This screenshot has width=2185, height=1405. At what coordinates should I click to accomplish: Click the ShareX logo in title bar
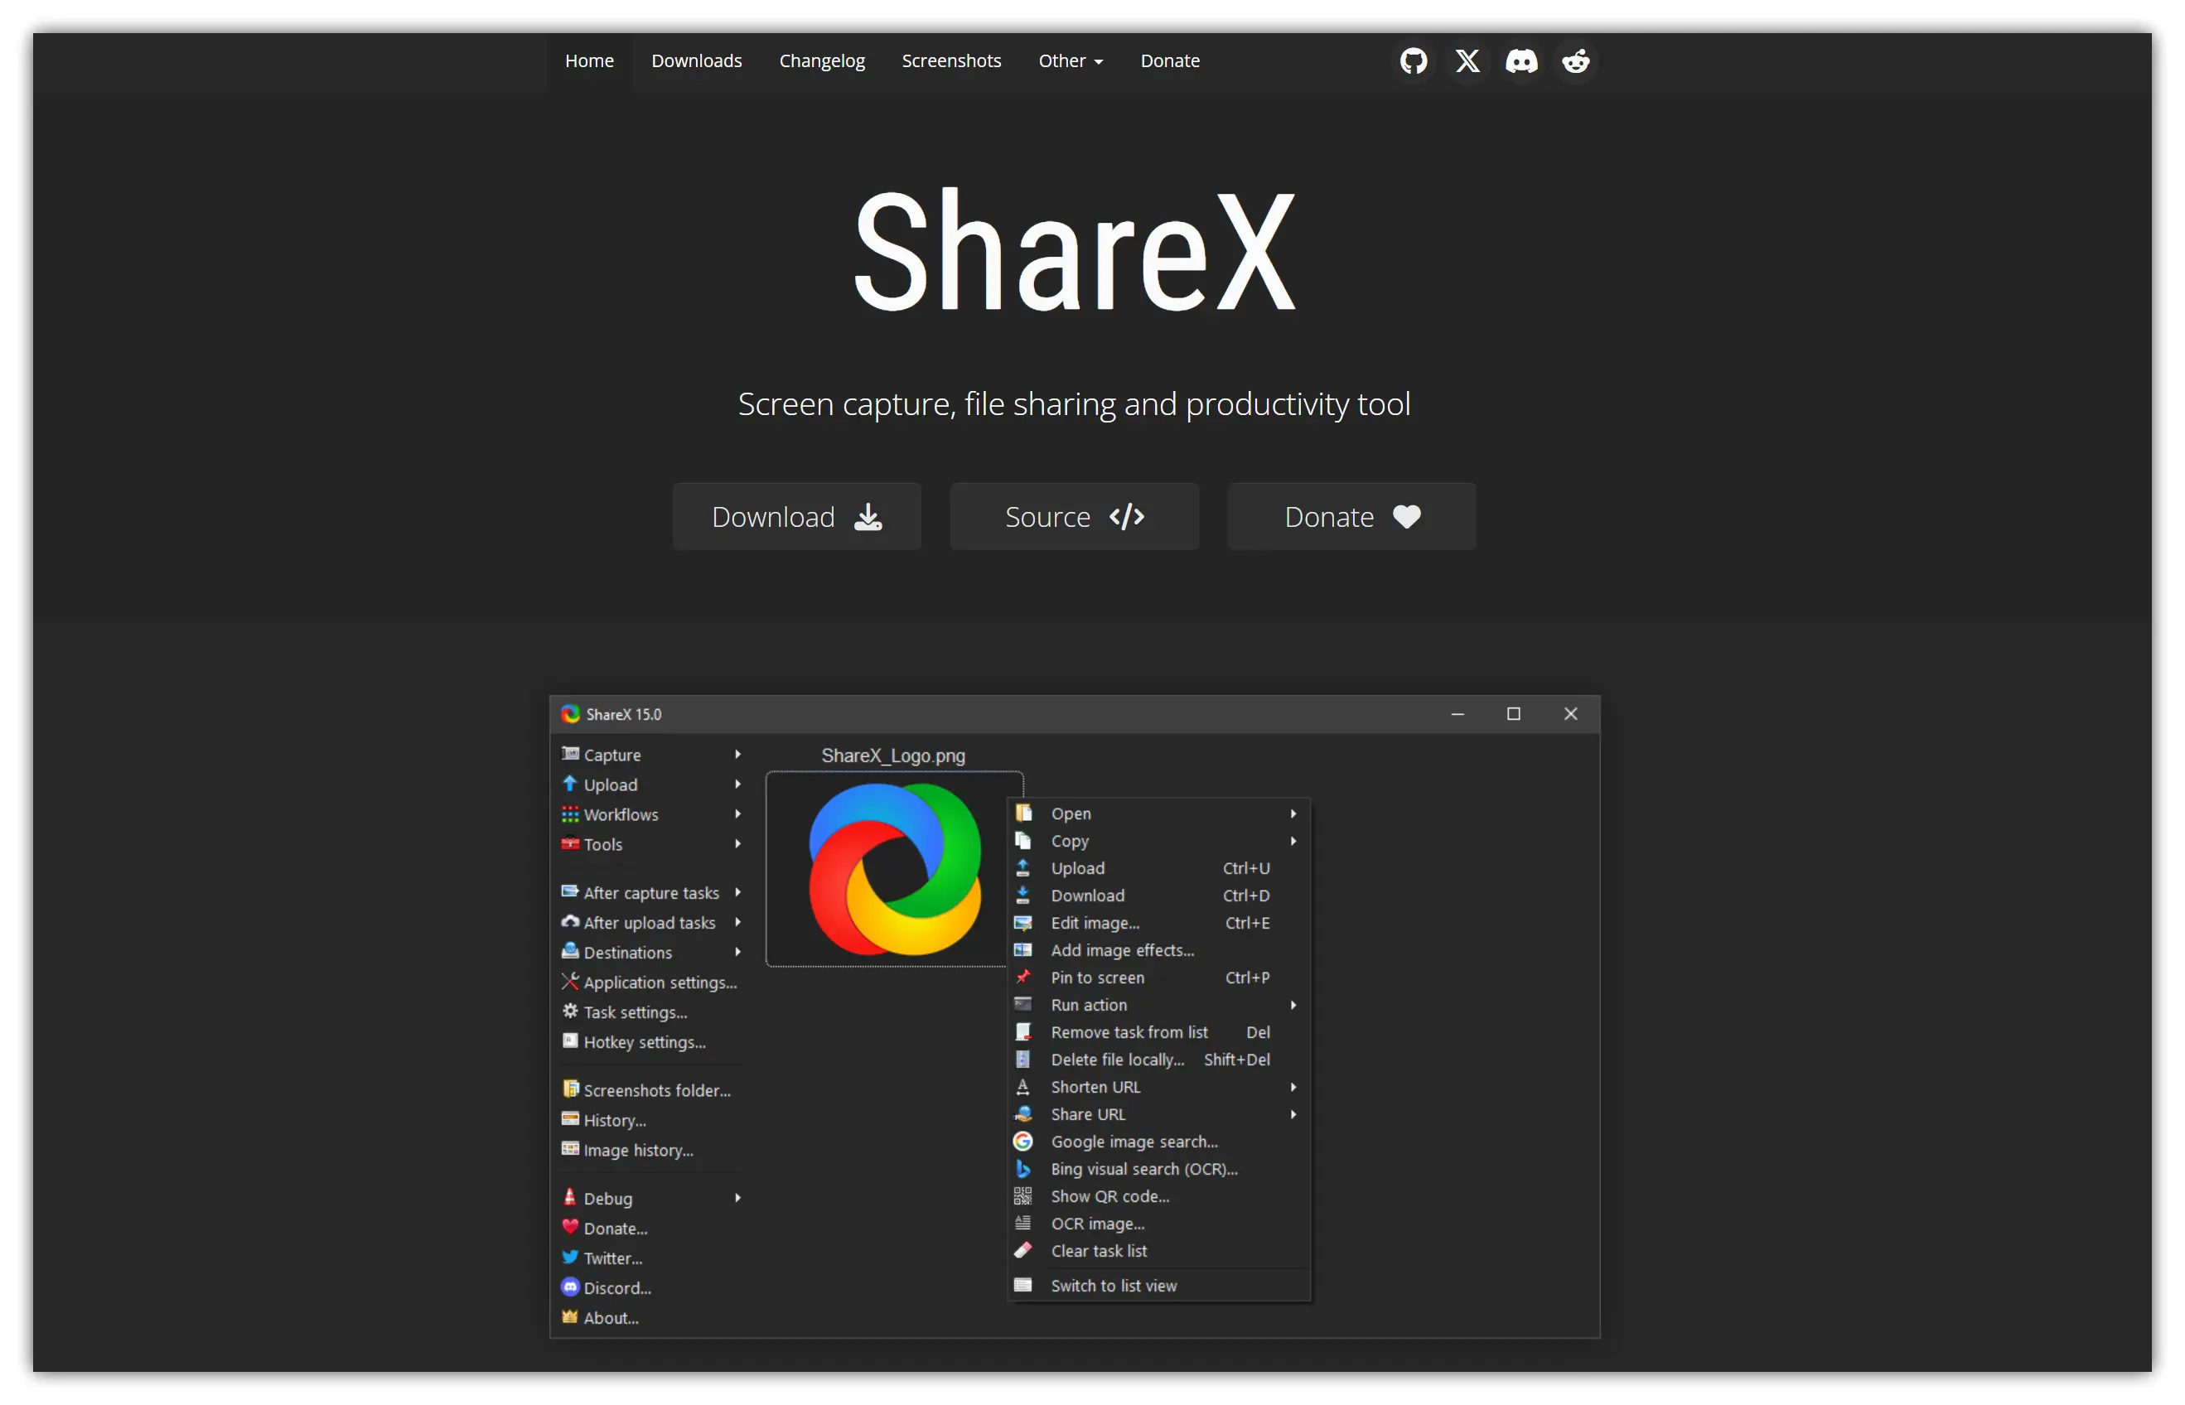click(570, 714)
